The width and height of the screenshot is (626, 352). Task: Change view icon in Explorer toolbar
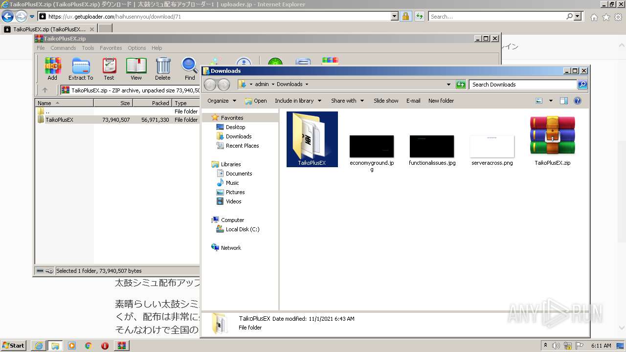(539, 101)
